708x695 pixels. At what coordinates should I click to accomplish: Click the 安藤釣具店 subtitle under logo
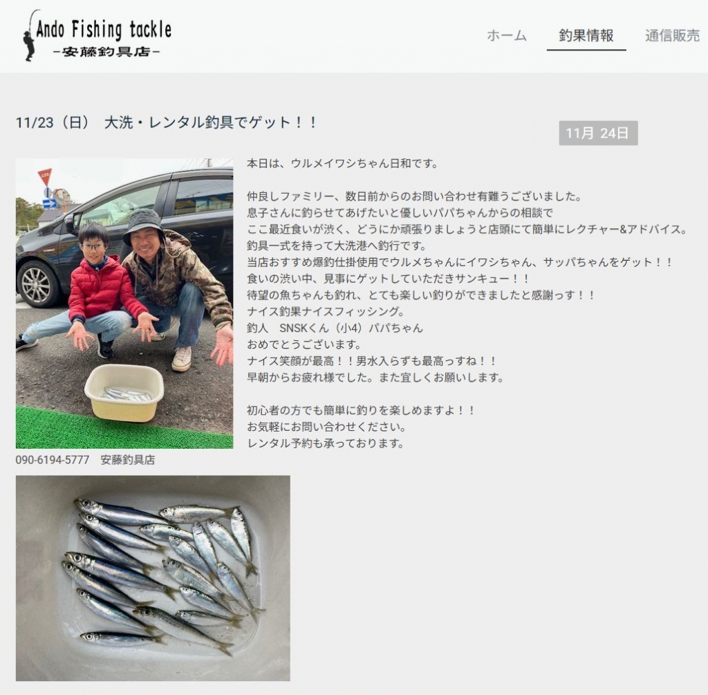click(x=106, y=52)
